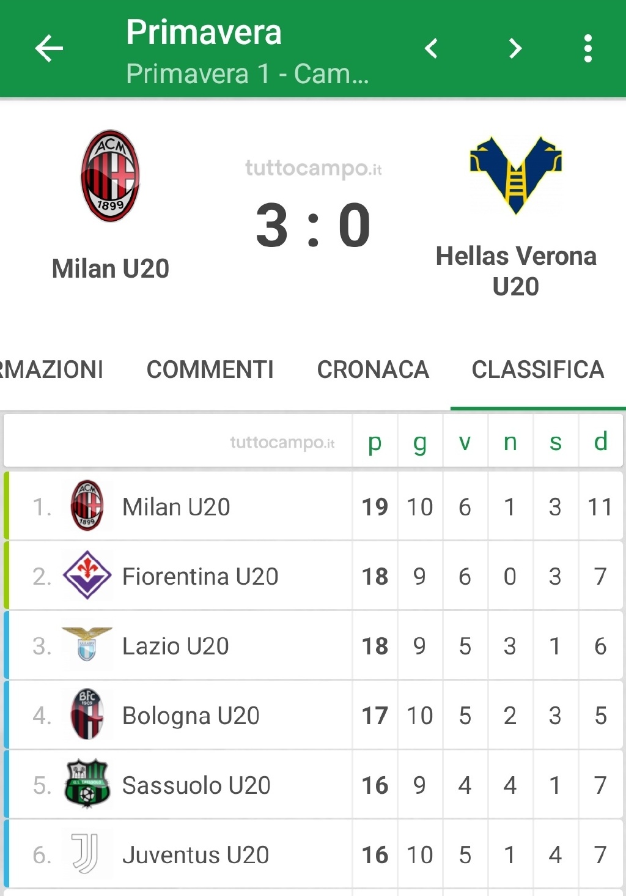Switch to the CRONACA tab
The height and width of the screenshot is (896, 626).
373,369
